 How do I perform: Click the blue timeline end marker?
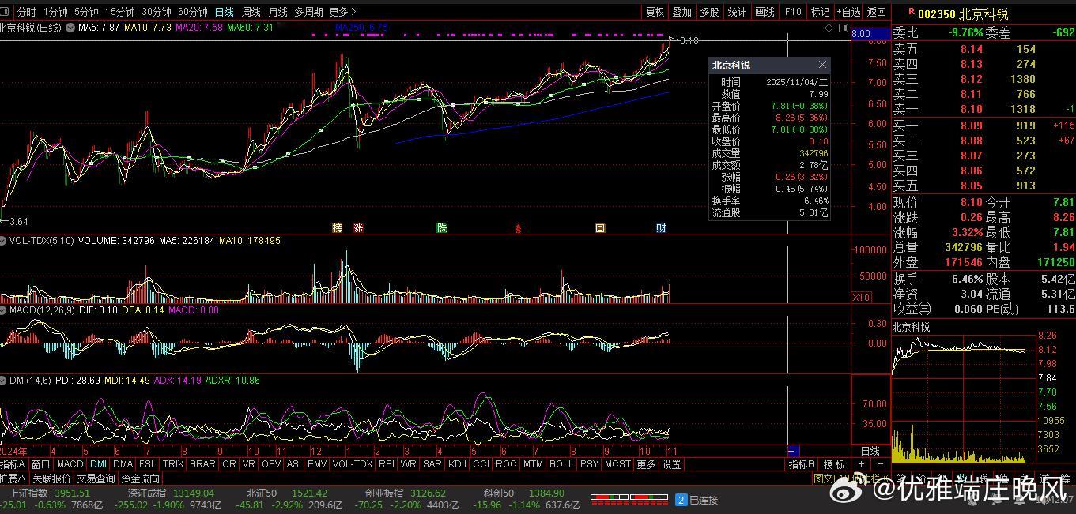coord(793,451)
